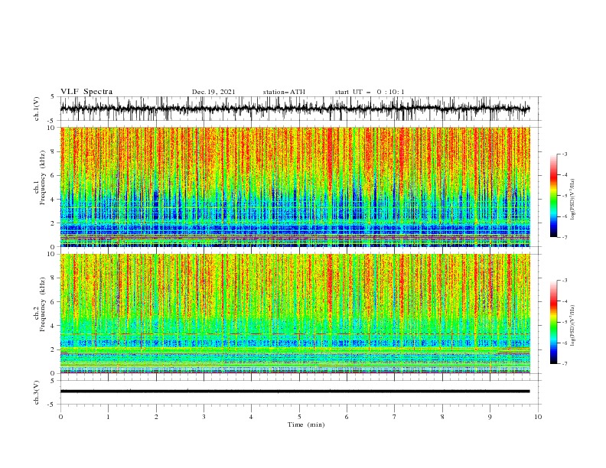Screen dimensions: 606x468
Task: Select the date text "Dec. 19, 2021"
Action: (213, 92)
